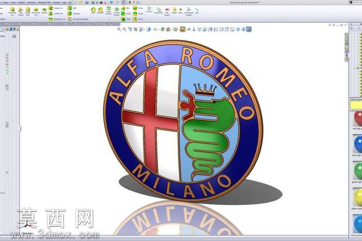
Task: Choose the Swept Cut feature
Action: pos(56,8)
